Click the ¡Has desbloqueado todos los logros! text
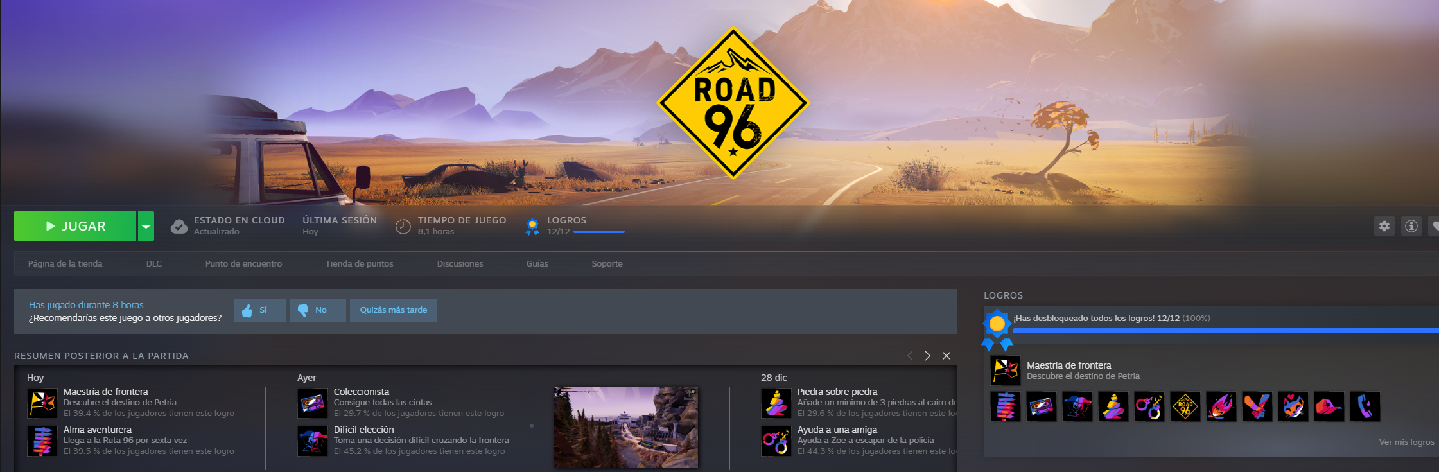 pyautogui.click(x=1084, y=319)
